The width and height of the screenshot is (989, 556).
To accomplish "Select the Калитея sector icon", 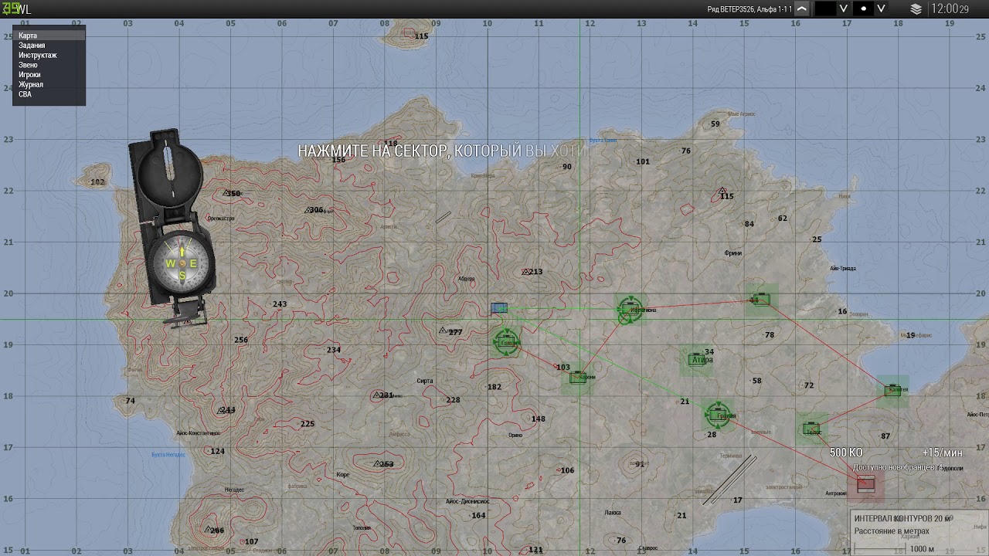I will (x=893, y=391).
